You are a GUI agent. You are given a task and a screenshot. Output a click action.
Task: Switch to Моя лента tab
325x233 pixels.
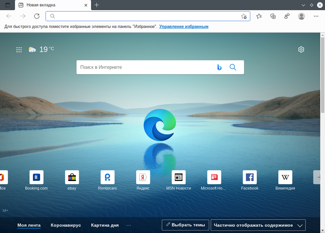pyautogui.click(x=29, y=225)
